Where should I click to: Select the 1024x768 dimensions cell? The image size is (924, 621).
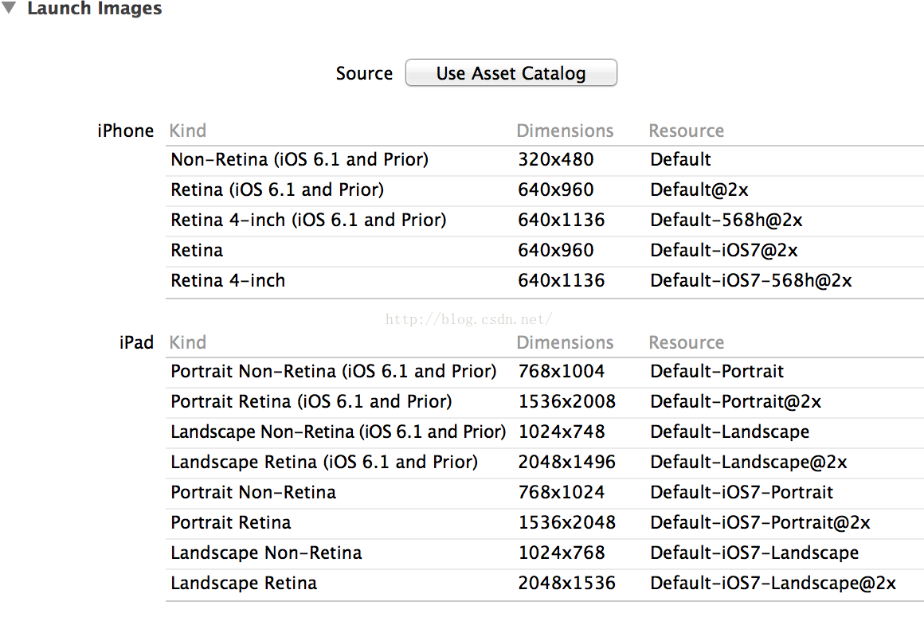click(x=561, y=553)
